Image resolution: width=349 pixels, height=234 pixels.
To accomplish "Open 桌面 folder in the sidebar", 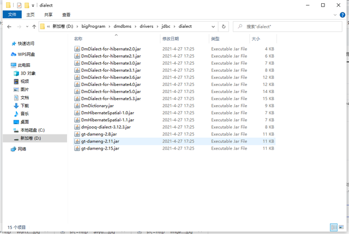I will (25, 122).
